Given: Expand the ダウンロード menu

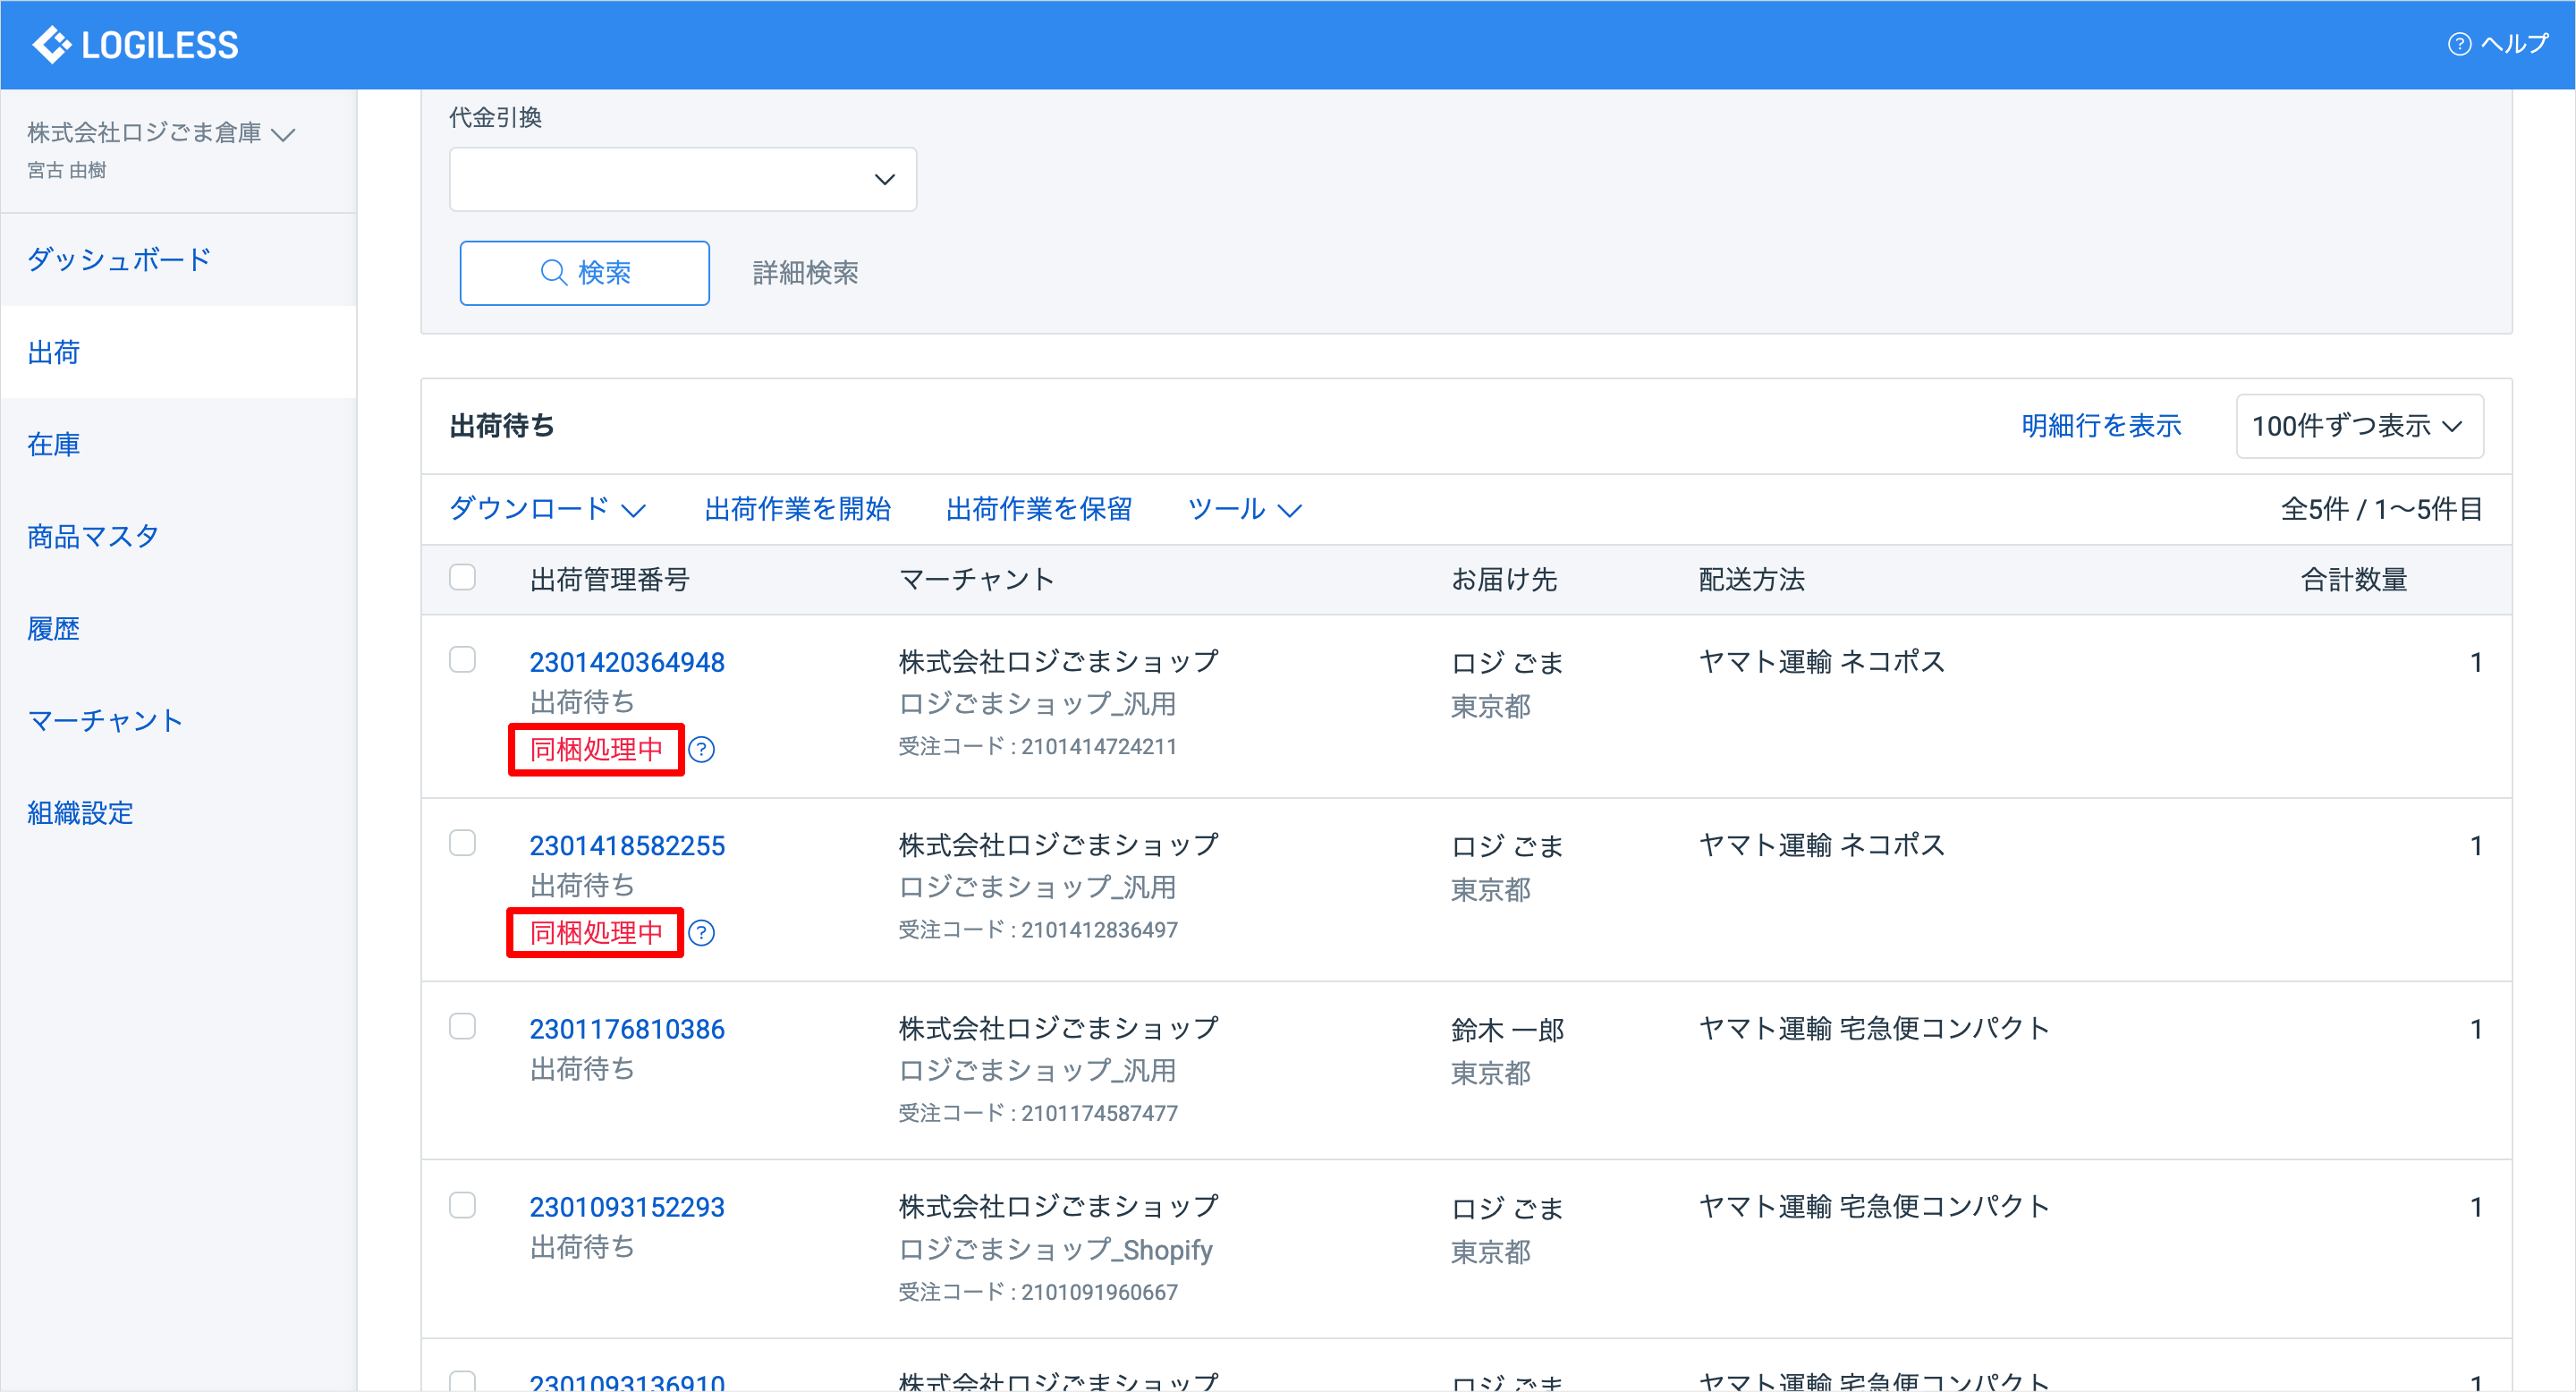Looking at the screenshot, I should (547, 509).
